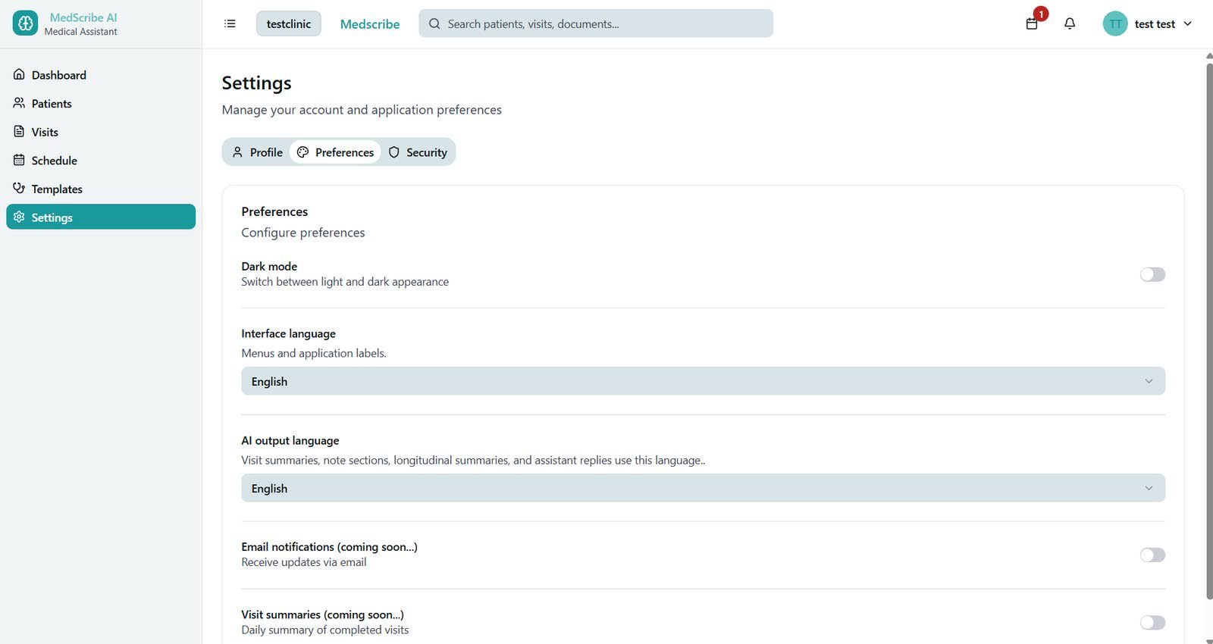Open the Security tab
Viewport: 1213px width, 644px height.
[x=417, y=152]
